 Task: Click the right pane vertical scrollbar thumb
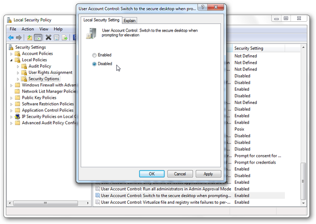pos(303,181)
